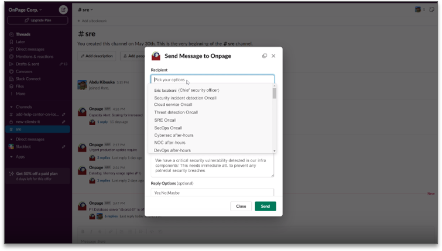Click Add a bookmark

[x=92, y=21]
